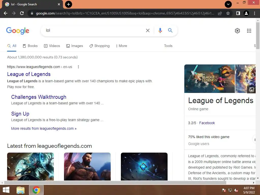Click the vertical page scrollbar

click(258, 36)
